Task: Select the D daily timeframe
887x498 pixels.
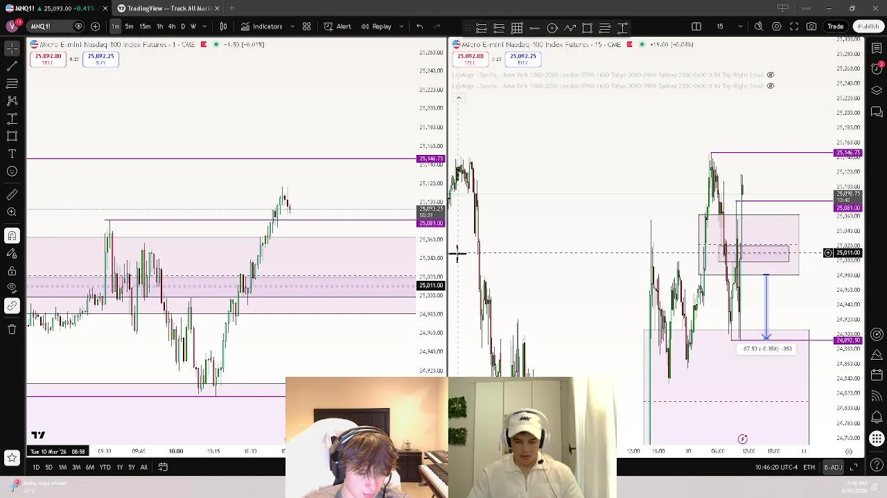Action: (183, 26)
